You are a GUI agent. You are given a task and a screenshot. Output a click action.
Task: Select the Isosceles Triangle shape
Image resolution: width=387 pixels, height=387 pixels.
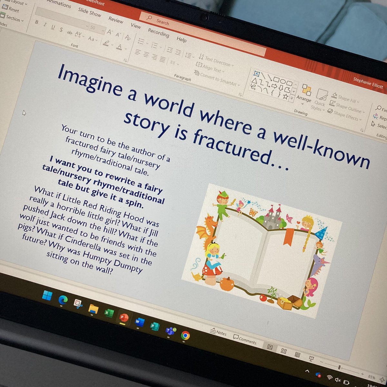[255, 80]
